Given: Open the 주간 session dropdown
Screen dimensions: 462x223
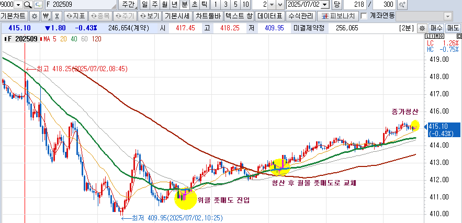Looking at the screenshot, I should [x=129, y=4].
